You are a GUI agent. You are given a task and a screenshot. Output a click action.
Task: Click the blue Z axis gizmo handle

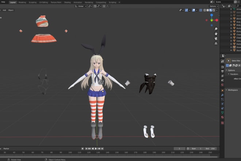[212, 15]
